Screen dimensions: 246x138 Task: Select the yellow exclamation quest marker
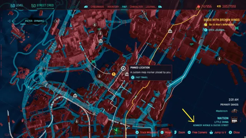114,74
